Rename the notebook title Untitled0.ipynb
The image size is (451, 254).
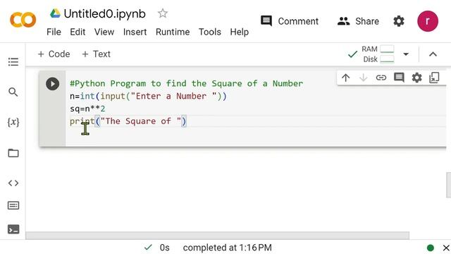tap(105, 14)
